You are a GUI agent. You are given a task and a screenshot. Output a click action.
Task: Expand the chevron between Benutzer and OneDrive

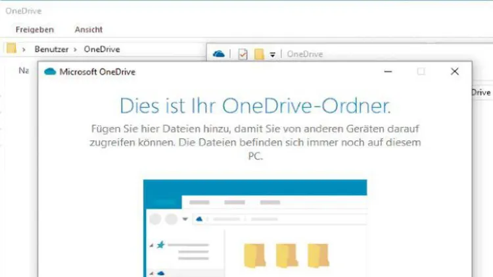75,49
